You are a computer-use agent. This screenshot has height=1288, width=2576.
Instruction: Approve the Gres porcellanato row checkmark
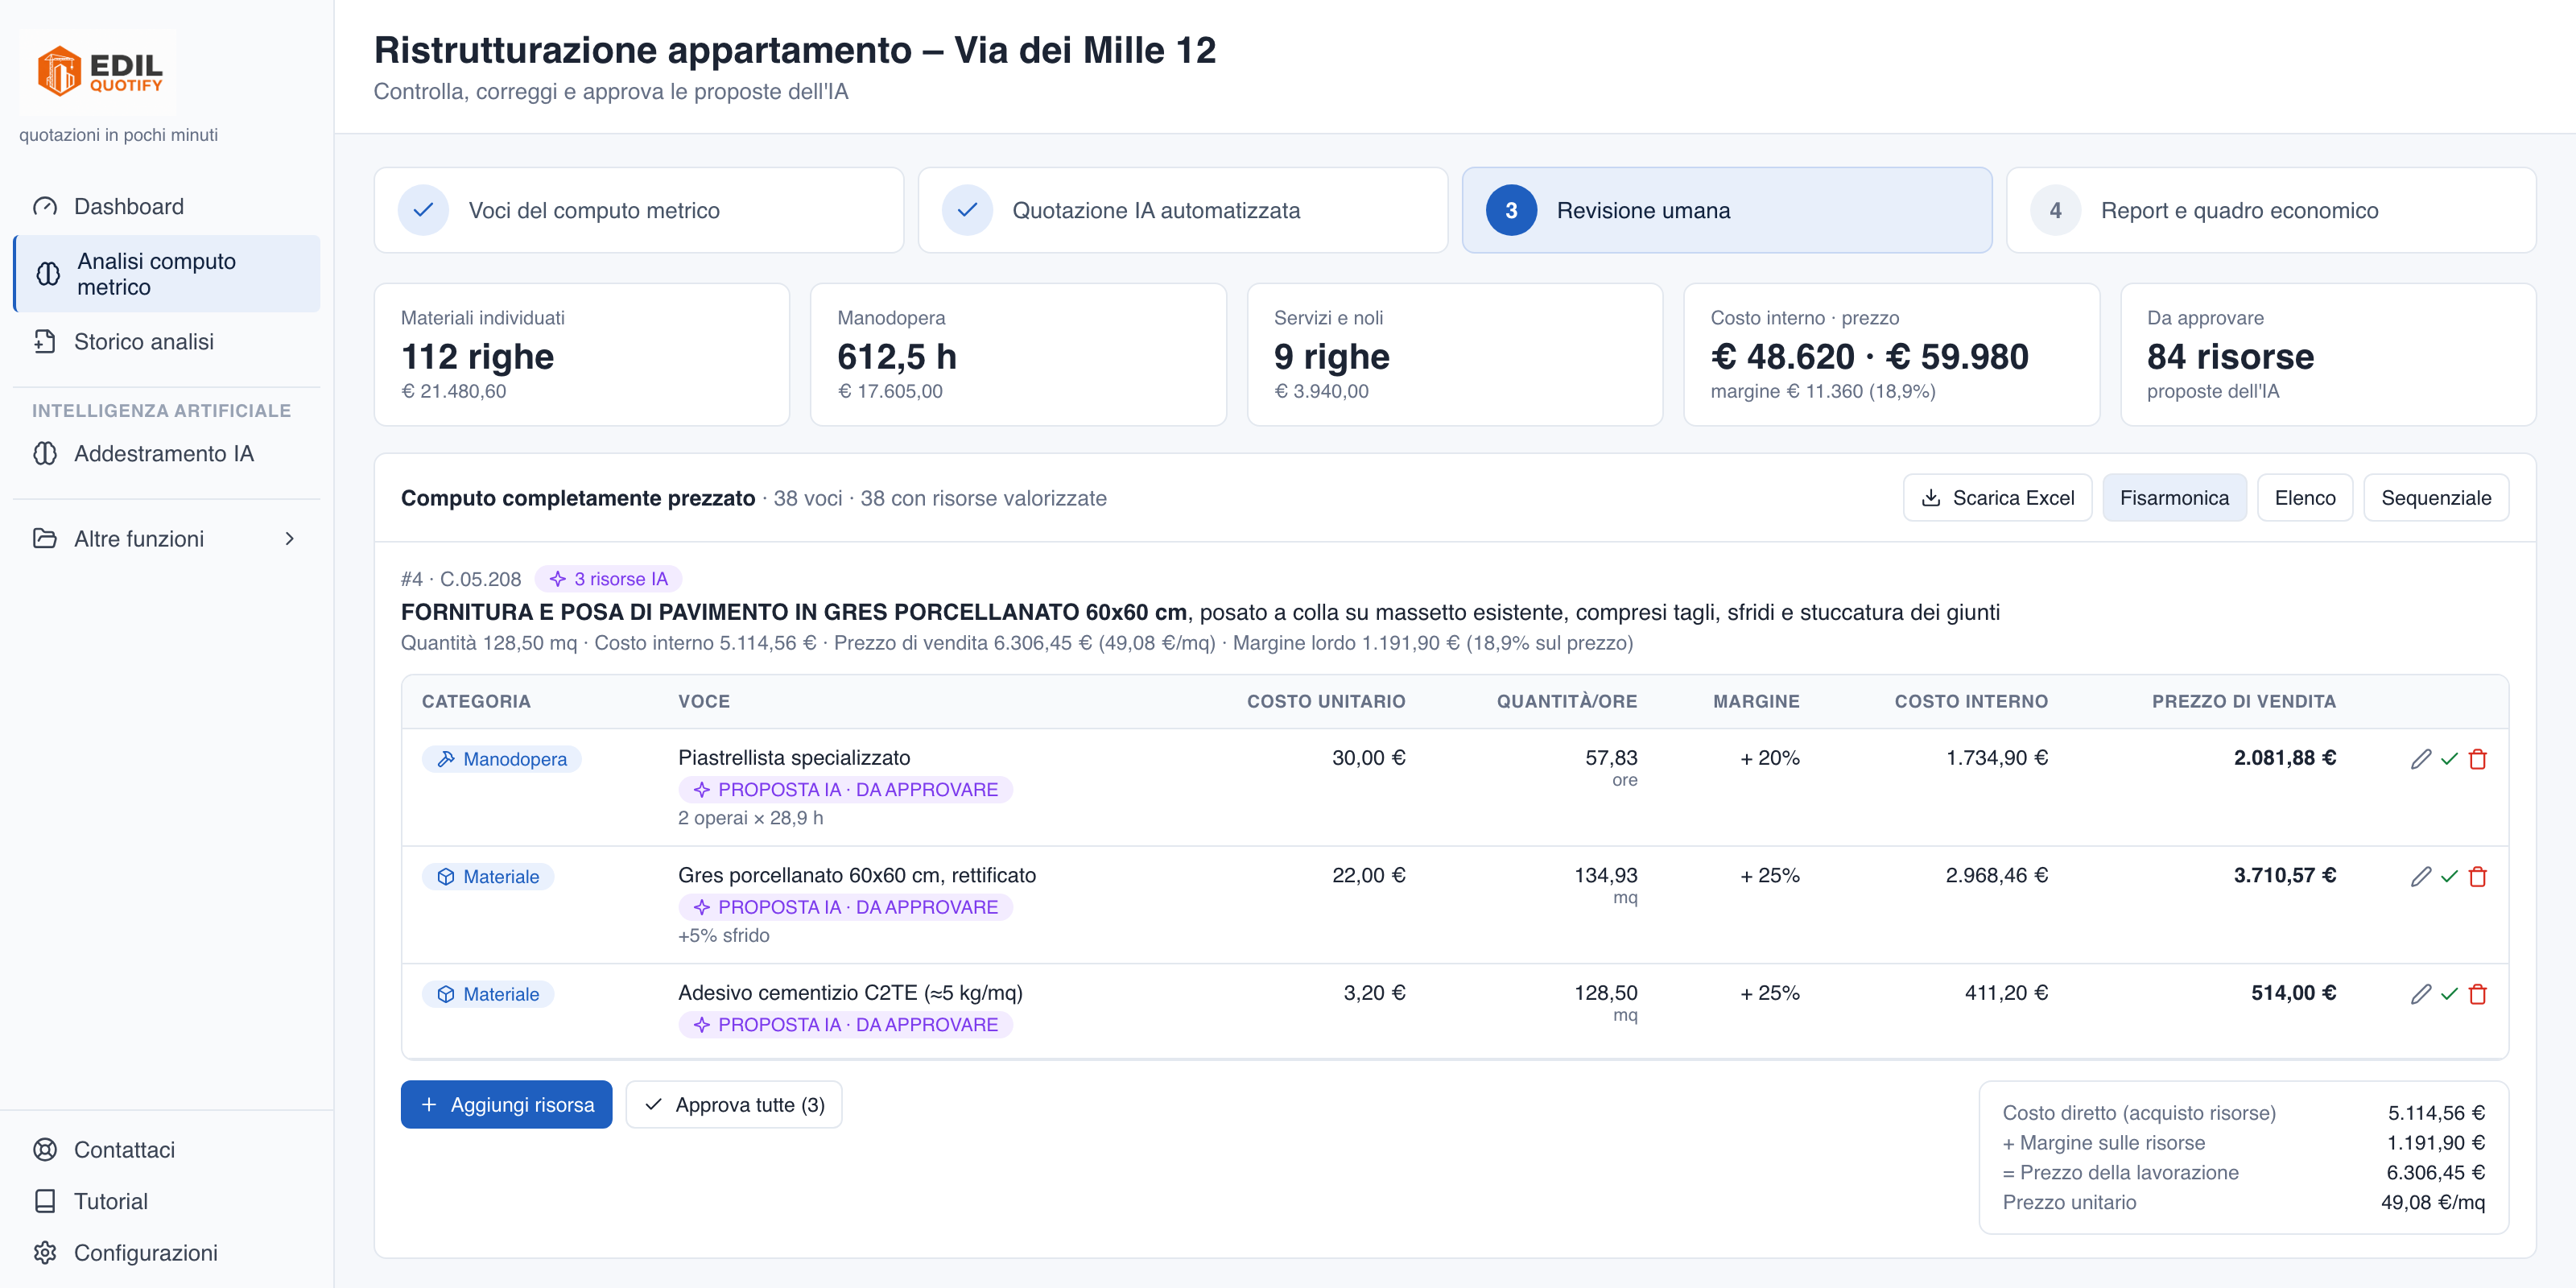tap(2449, 877)
